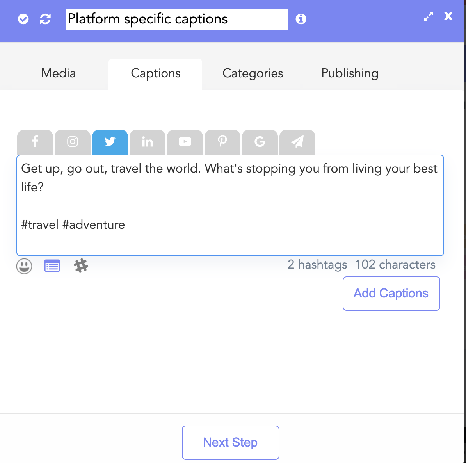The width and height of the screenshot is (466, 463).
Task: Select the Facebook caption tab
Action: 35,142
